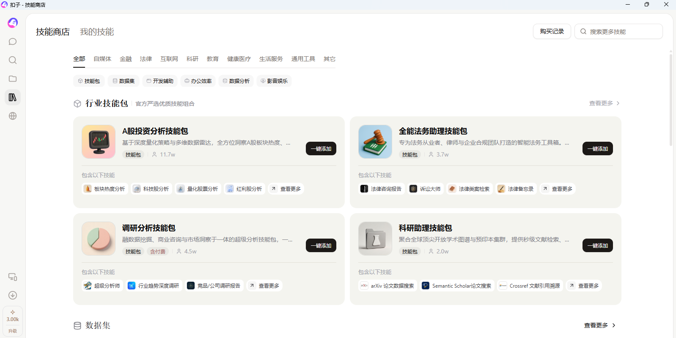Open the 调研分析技能包 pie chart thumbnail
Image resolution: width=676 pixels, height=338 pixels.
99,239
